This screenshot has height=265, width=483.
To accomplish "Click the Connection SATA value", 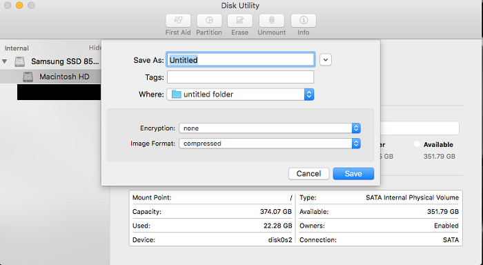I will tap(451, 239).
